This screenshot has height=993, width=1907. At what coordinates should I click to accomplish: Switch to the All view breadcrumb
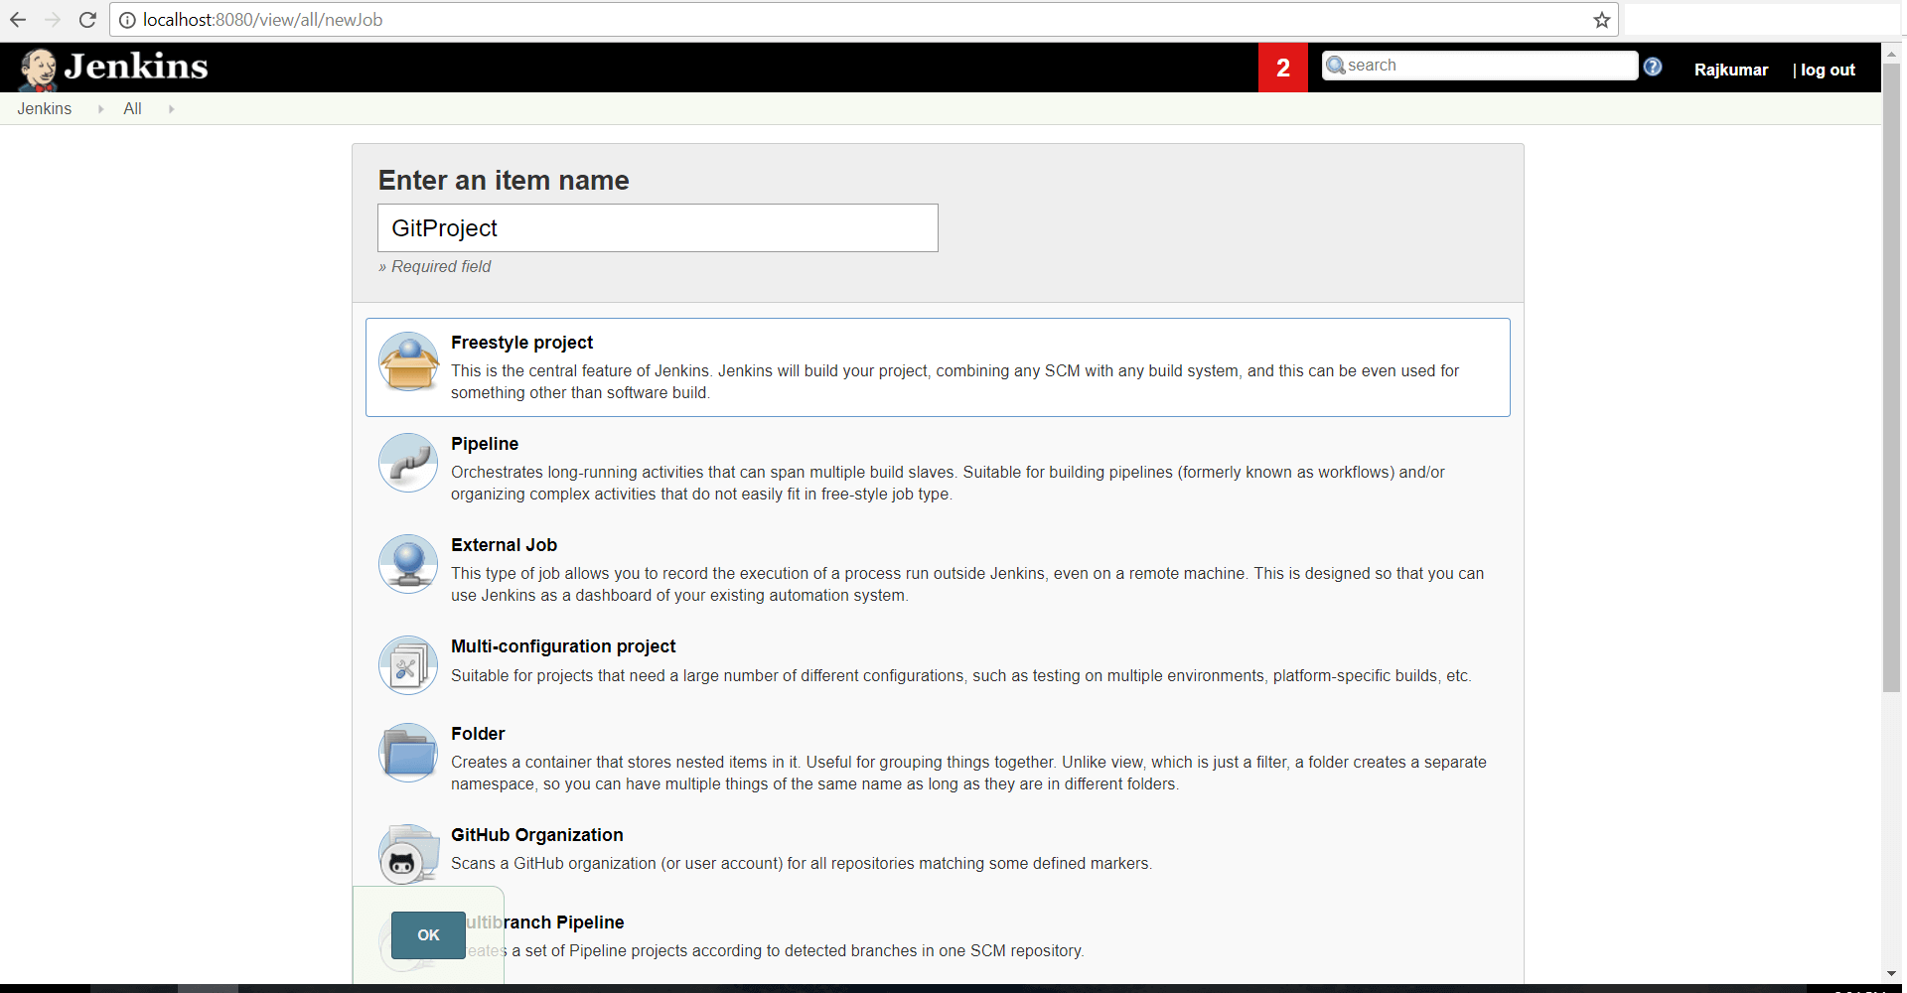pos(132,108)
